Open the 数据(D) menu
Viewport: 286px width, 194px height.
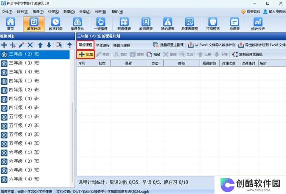click(69, 12)
